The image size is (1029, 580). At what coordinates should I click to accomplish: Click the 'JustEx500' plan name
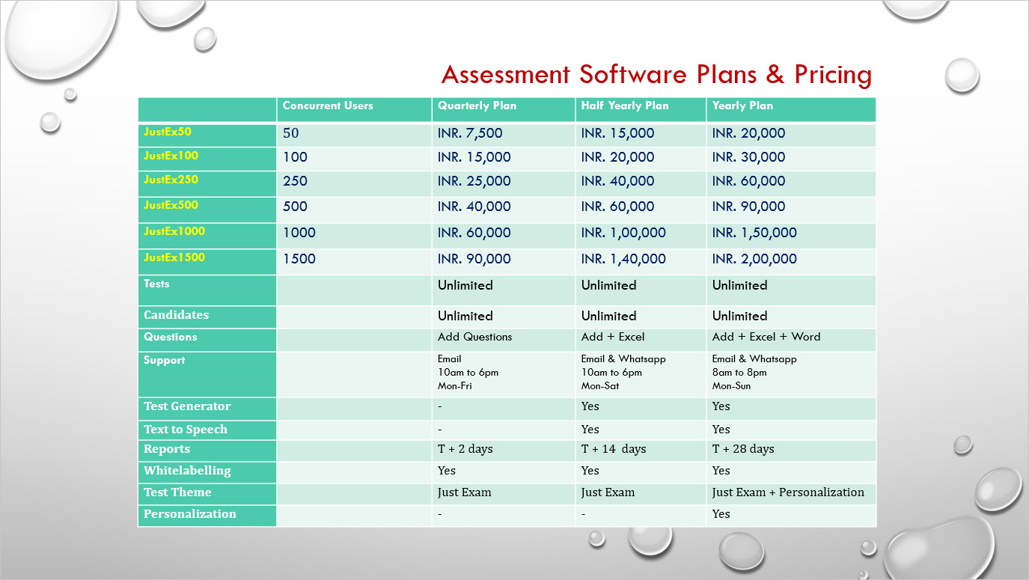coord(171,204)
